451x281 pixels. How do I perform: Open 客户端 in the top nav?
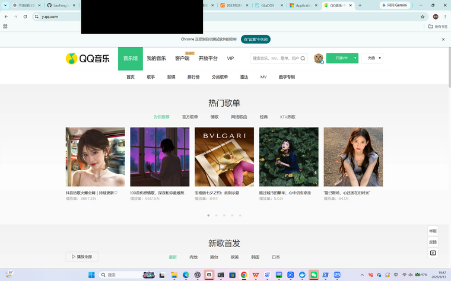click(x=182, y=58)
